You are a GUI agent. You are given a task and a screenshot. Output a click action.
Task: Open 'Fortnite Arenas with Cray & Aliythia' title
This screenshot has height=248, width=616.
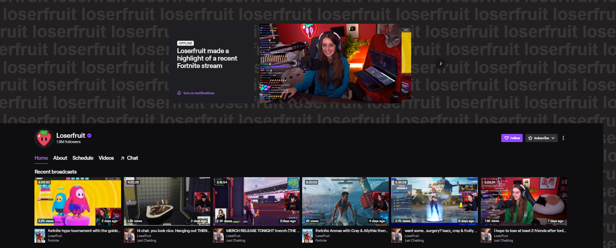click(x=351, y=231)
